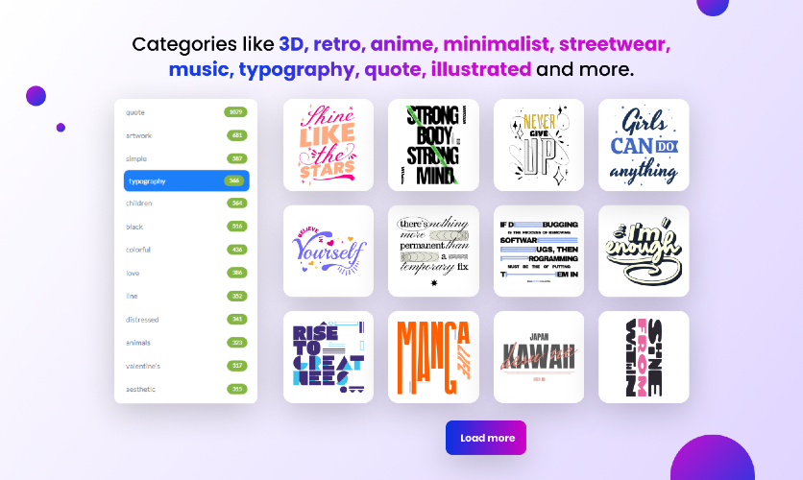Click the highlighted typography category
This screenshot has width=803, height=480.
coord(186,180)
